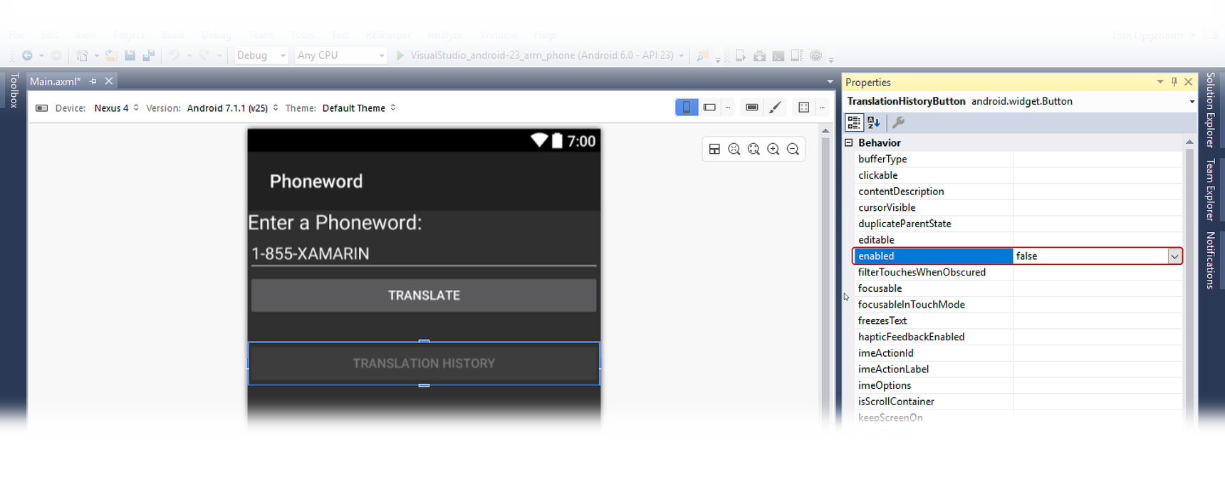This screenshot has width=1225, height=502.
Task: Open the Notifications side tab
Action: (1210, 261)
